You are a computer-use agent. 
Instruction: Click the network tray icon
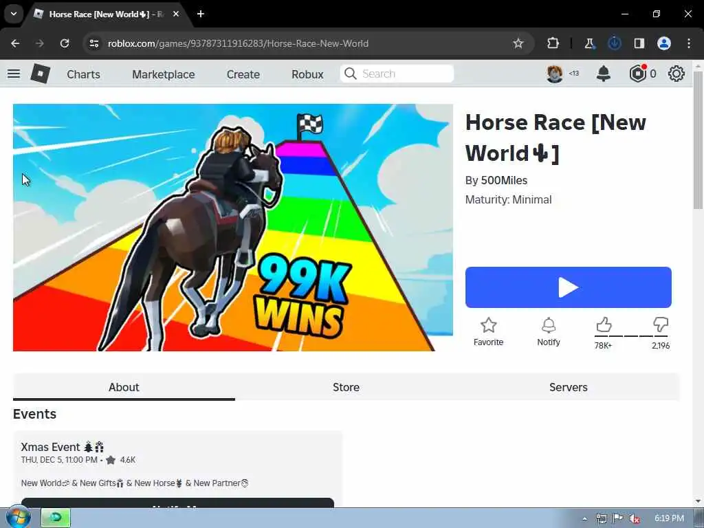(x=602, y=518)
